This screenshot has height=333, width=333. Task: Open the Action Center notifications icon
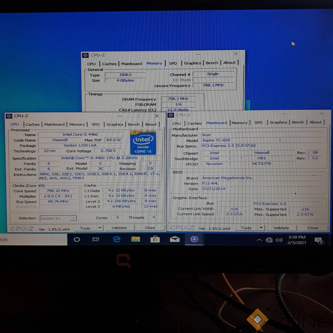(319, 240)
